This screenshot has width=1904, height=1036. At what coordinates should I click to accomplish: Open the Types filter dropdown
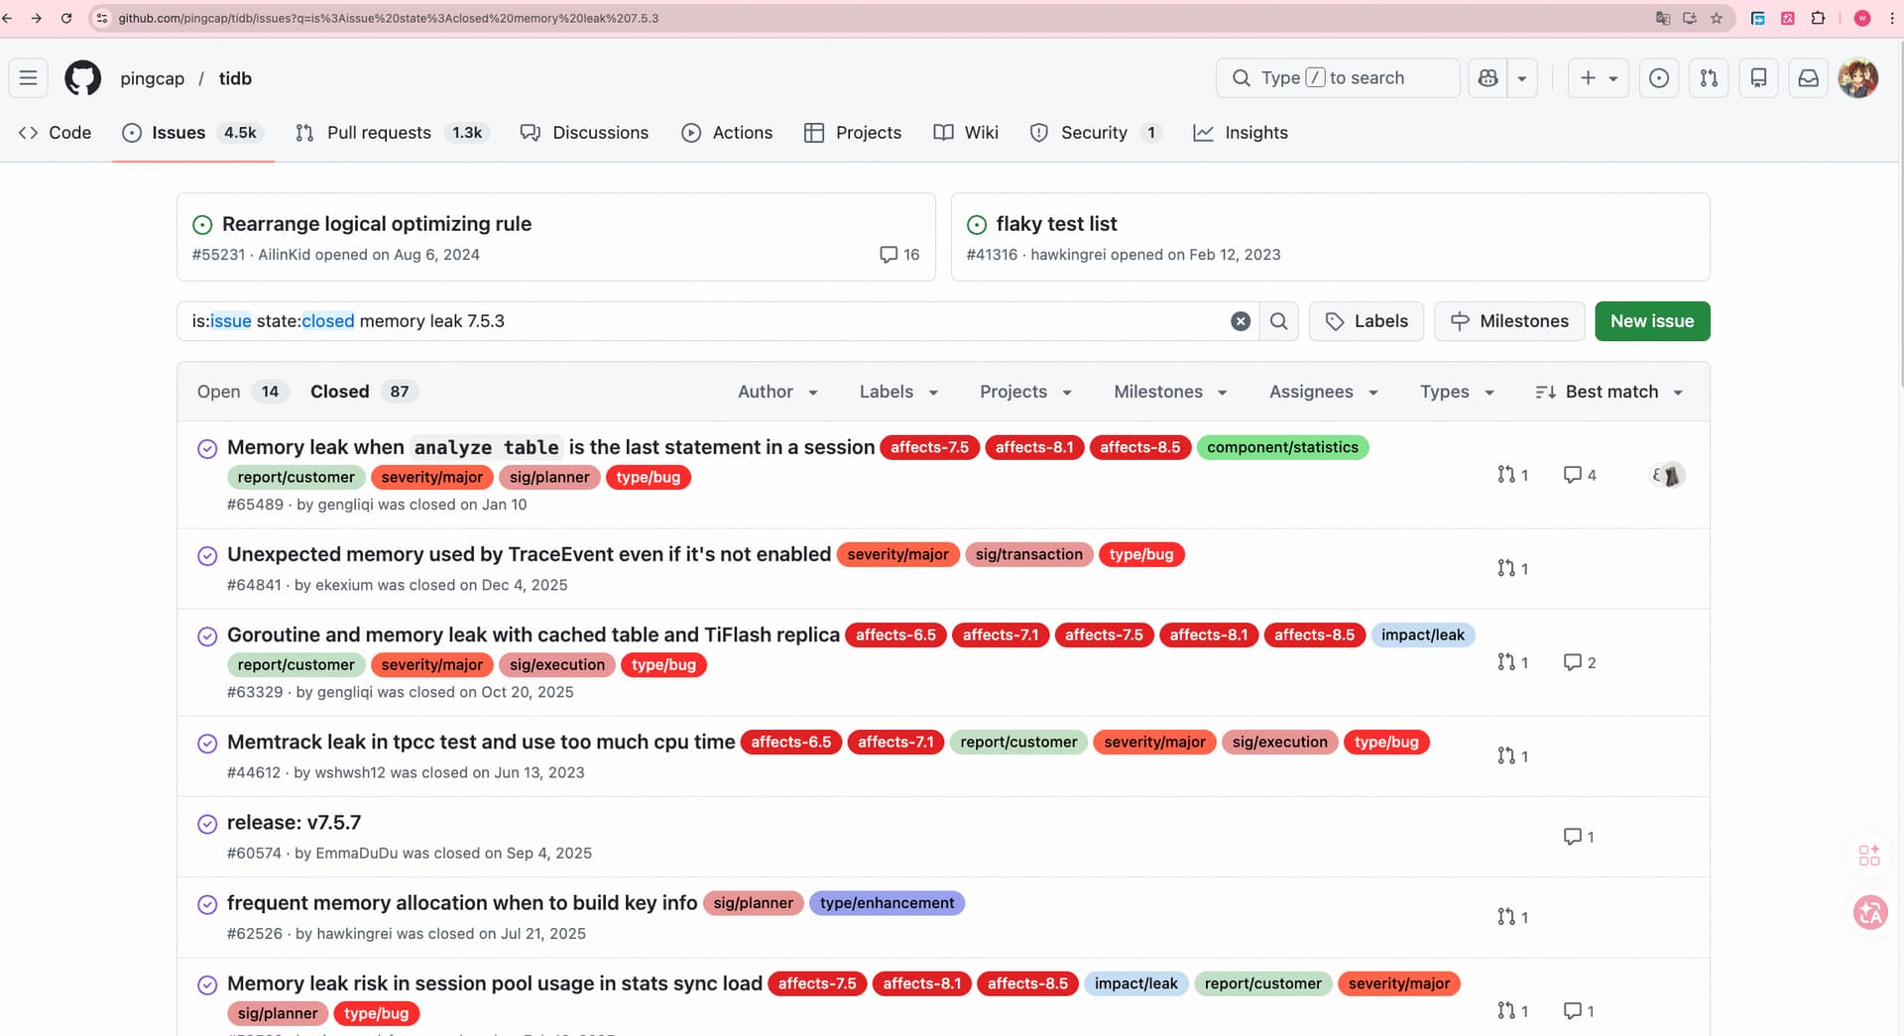pos(1457,392)
